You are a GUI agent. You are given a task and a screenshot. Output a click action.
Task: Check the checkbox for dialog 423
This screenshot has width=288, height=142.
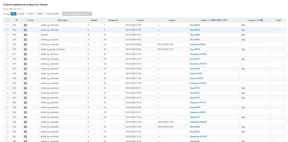(x=7, y=30)
